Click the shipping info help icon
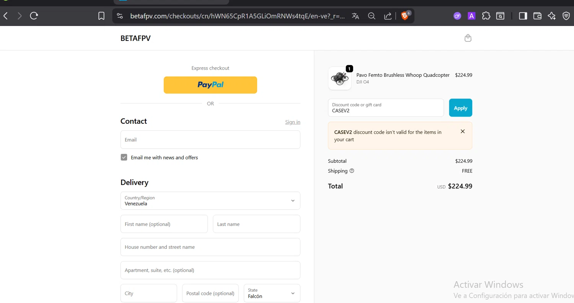 352,171
